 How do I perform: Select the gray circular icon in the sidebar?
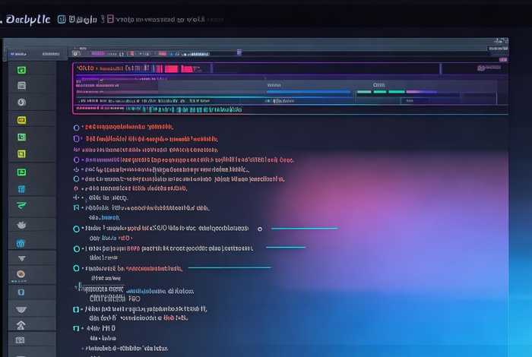pos(21,102)
